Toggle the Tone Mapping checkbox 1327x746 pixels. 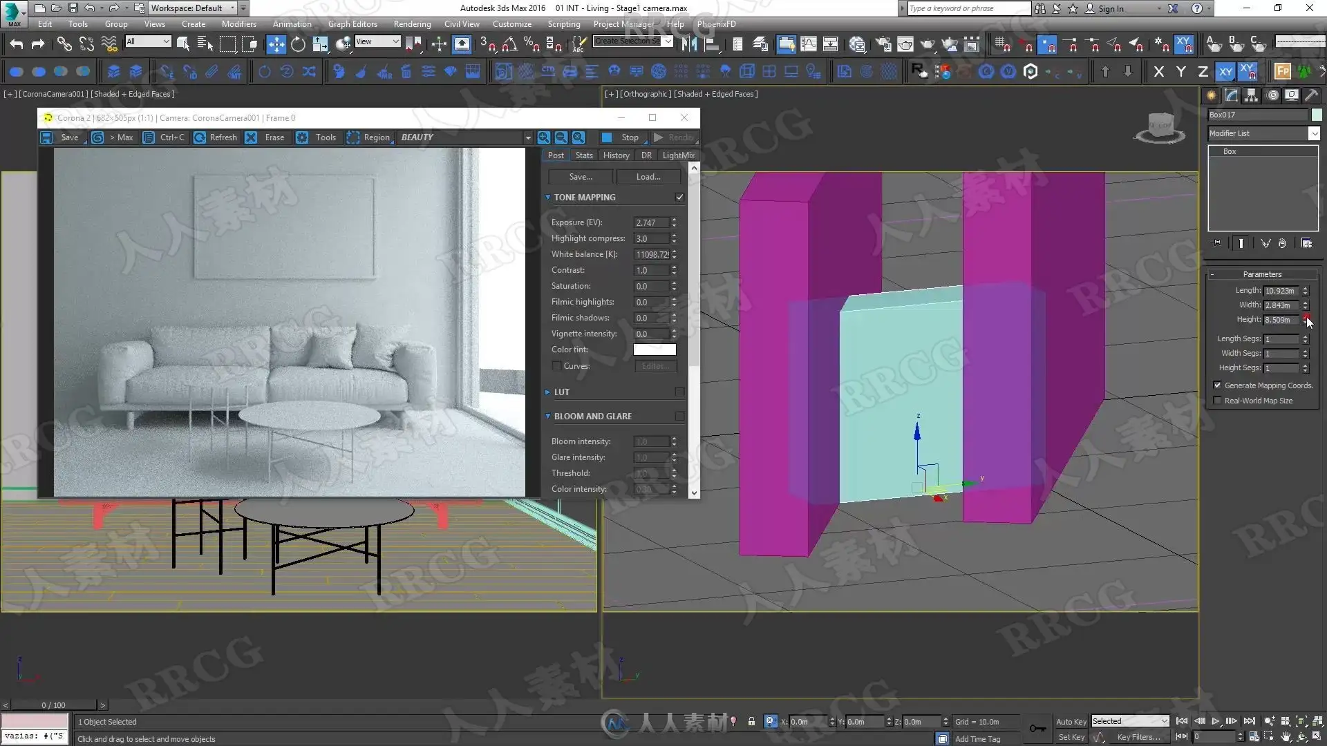pos(679,198)
